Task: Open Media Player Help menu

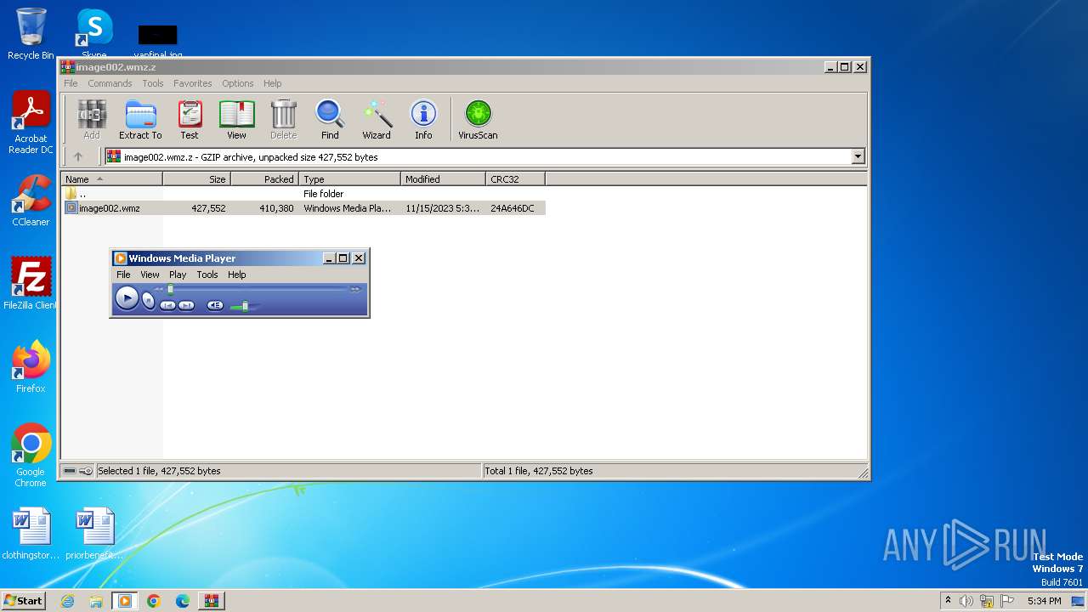Action: pos(237,275)
